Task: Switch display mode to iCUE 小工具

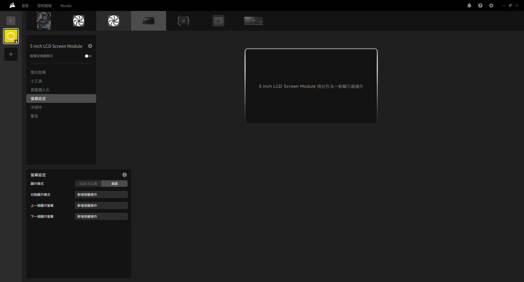Action: tap(88, 184)
